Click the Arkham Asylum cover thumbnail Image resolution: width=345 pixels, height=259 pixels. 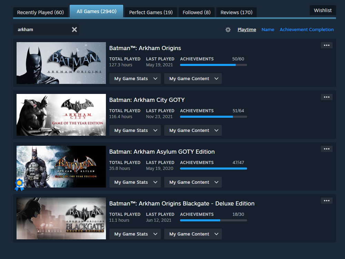coord(61,166)
